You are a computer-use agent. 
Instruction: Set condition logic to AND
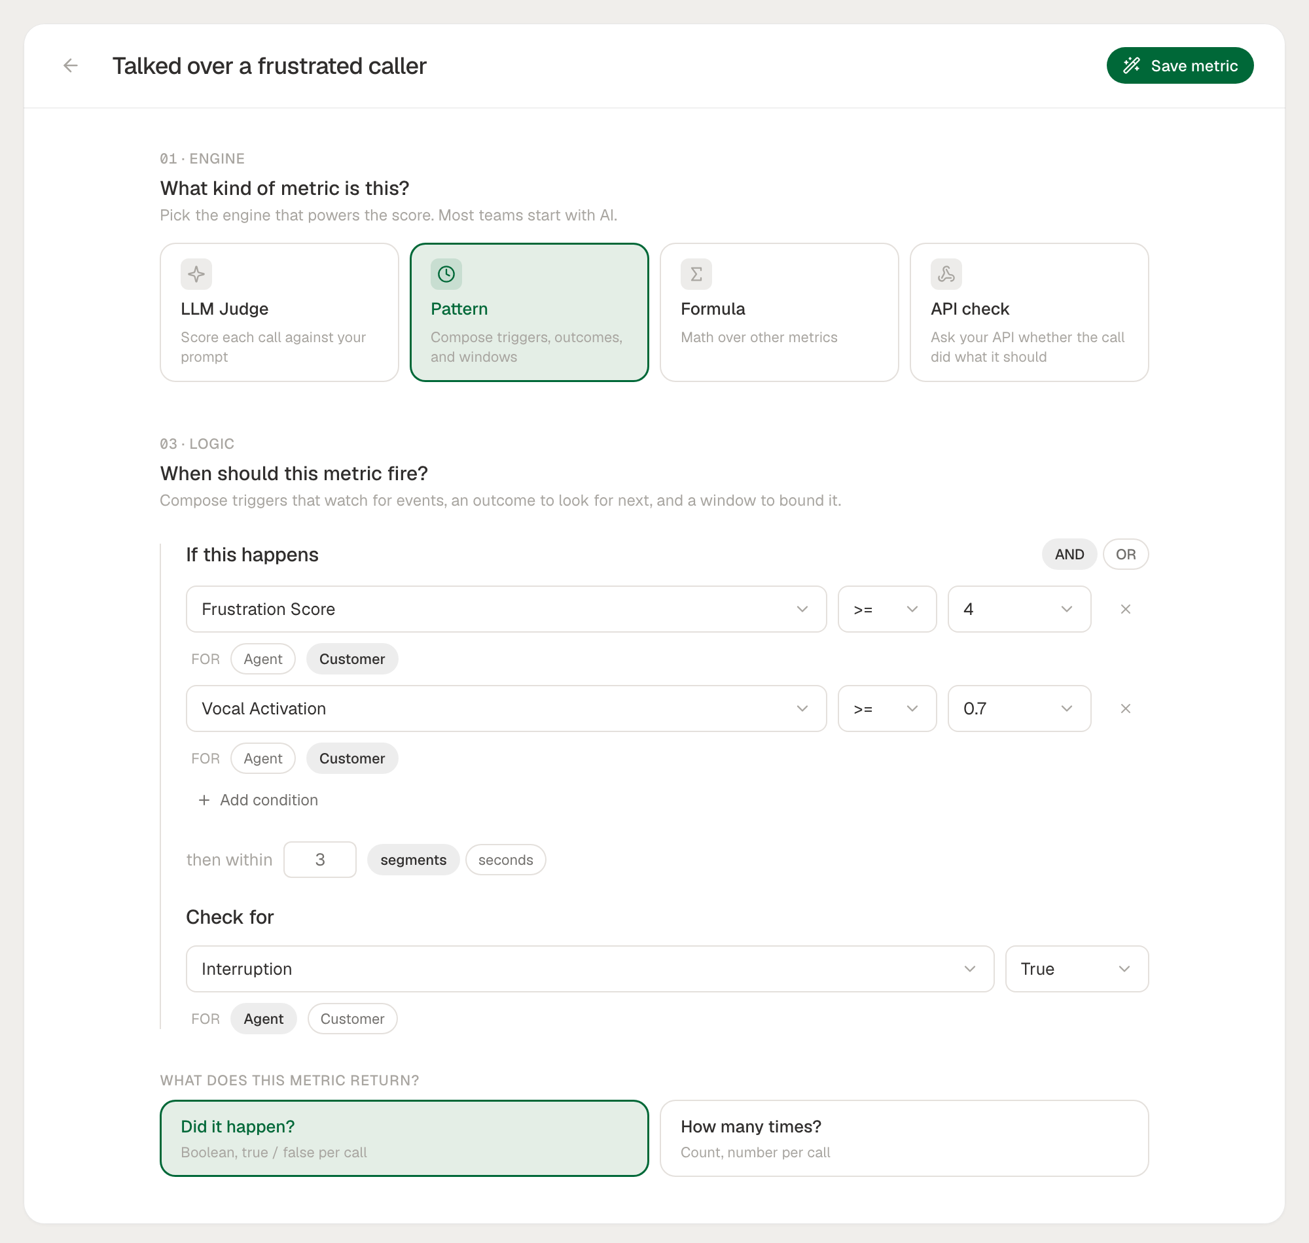pyautogui.click(x=1068, y=554)
